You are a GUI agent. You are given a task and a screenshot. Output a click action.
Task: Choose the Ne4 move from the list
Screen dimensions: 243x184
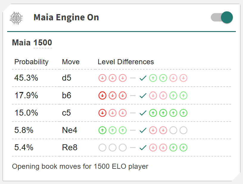(x=69, y=130)
